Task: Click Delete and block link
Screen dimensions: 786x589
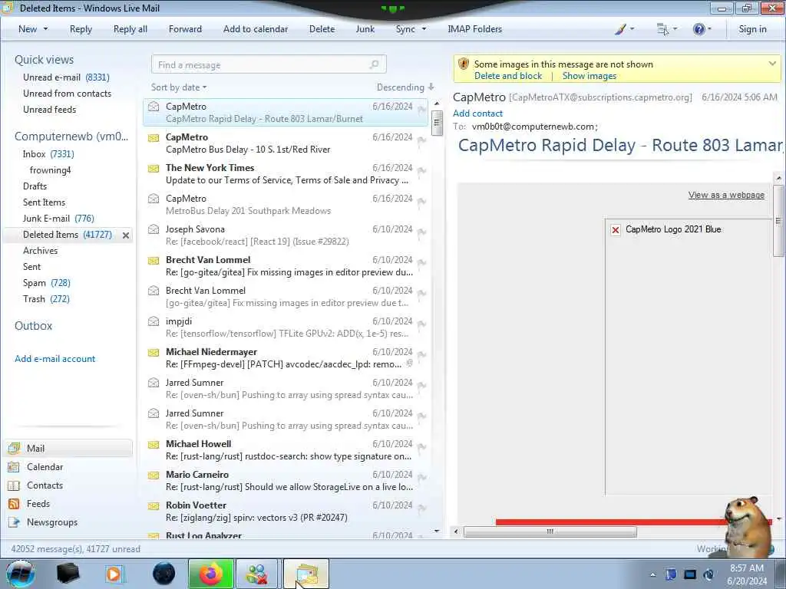Action: [x=508, y=76]
